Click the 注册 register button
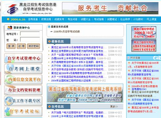The width and height of the screenshot is (161, 118). click(21, 46)
